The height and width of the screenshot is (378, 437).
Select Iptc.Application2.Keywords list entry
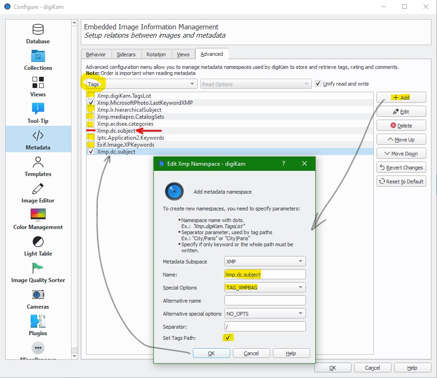pos(130,138)
